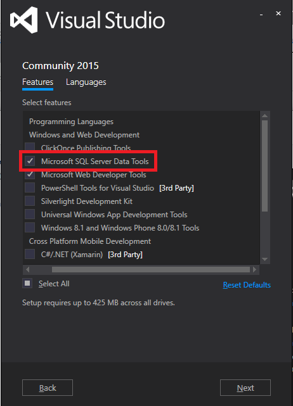Select the Programming Languages category
The image size is (293, 406).
[71, 122]
